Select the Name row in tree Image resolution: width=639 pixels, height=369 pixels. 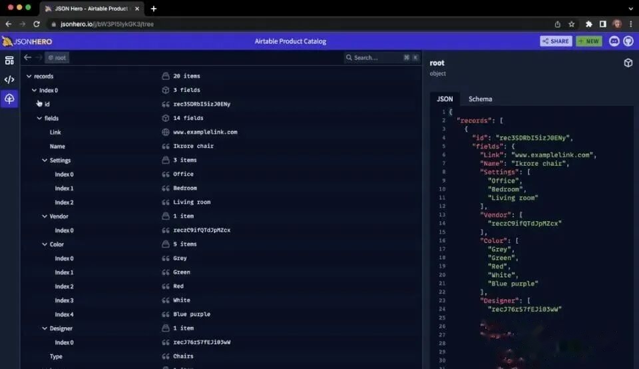point(220,147)
